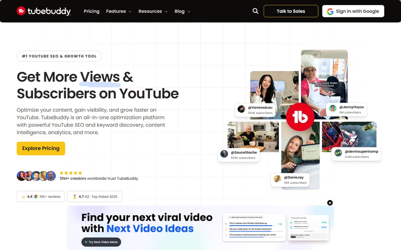401x250 pixels.
Task: Expand the Features dropdown chevron
Action: point(130,11)
